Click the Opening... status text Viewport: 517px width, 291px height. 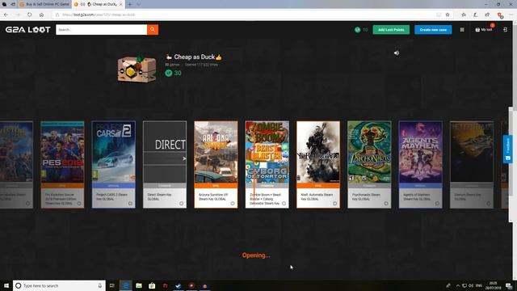click(256, 255)
